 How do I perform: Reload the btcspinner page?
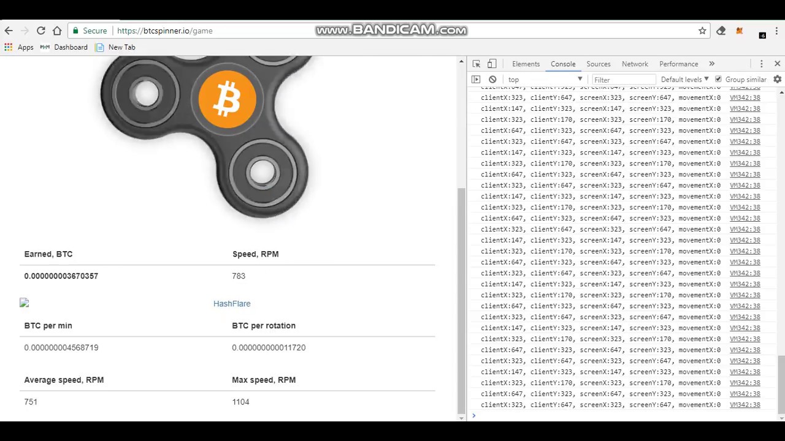[41, 31]
